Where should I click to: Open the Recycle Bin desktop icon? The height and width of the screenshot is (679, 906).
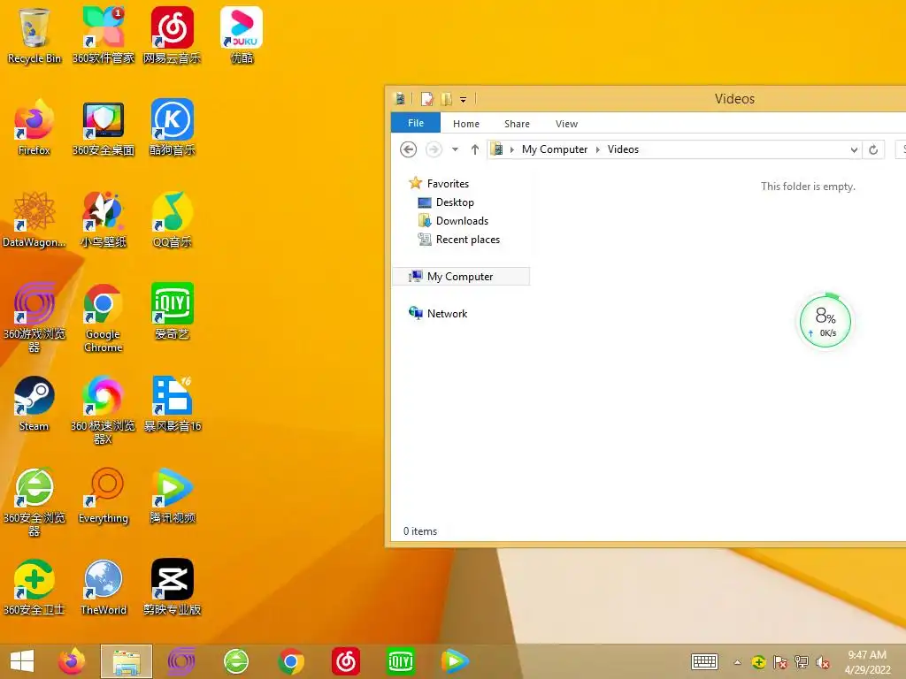pos(35,34)
